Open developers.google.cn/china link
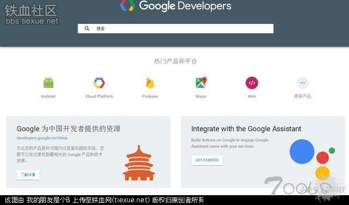349x205 pixels. coord(42,138)
